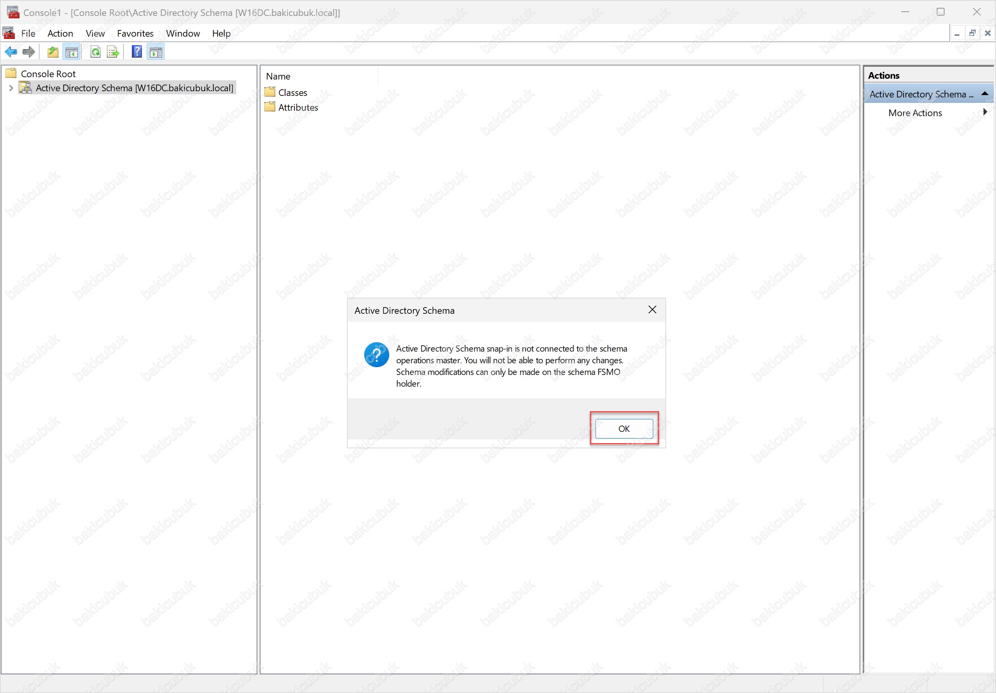
Task: Click the Refresh toolbar icon
Action: tap(96, 52)
